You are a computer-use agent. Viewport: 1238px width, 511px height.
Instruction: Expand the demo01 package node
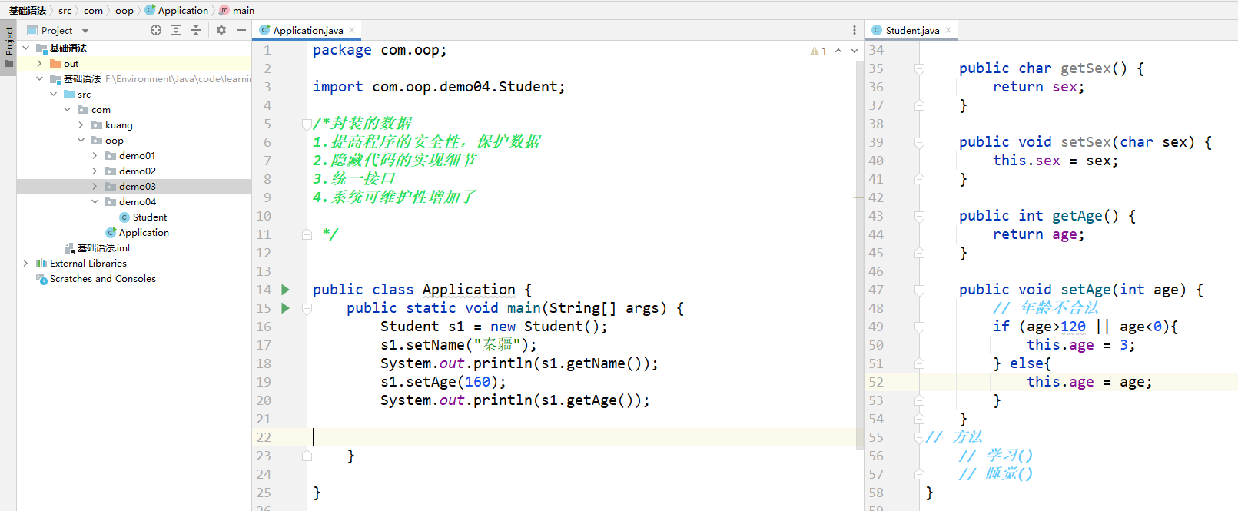[95, 155]
